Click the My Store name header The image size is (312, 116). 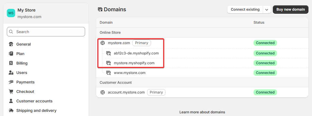[26, 10]
